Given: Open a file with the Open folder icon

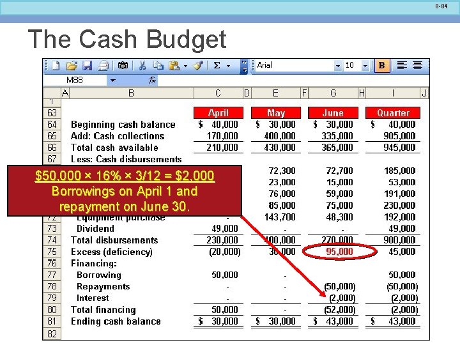Looking at the screenshot, I should click(x=72, y=66).
